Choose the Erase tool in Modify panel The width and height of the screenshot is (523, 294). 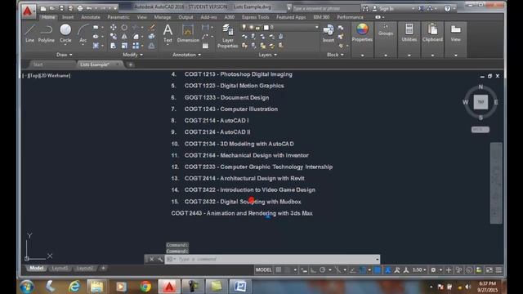151,27
